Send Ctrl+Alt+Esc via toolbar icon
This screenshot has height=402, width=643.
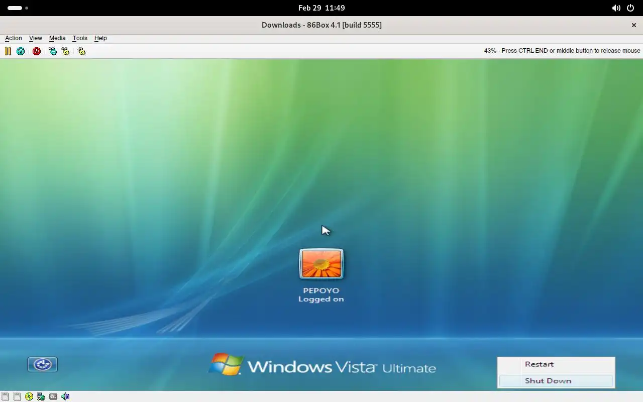(65, 51)
